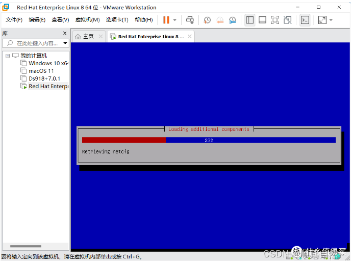
Task: Close the Red Hat Enterprise Linux 8 tab
Action: pyautogui.click(x=190, y=36)
